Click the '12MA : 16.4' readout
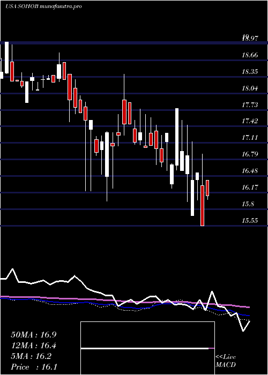268x375 pixels. point(34,346)
